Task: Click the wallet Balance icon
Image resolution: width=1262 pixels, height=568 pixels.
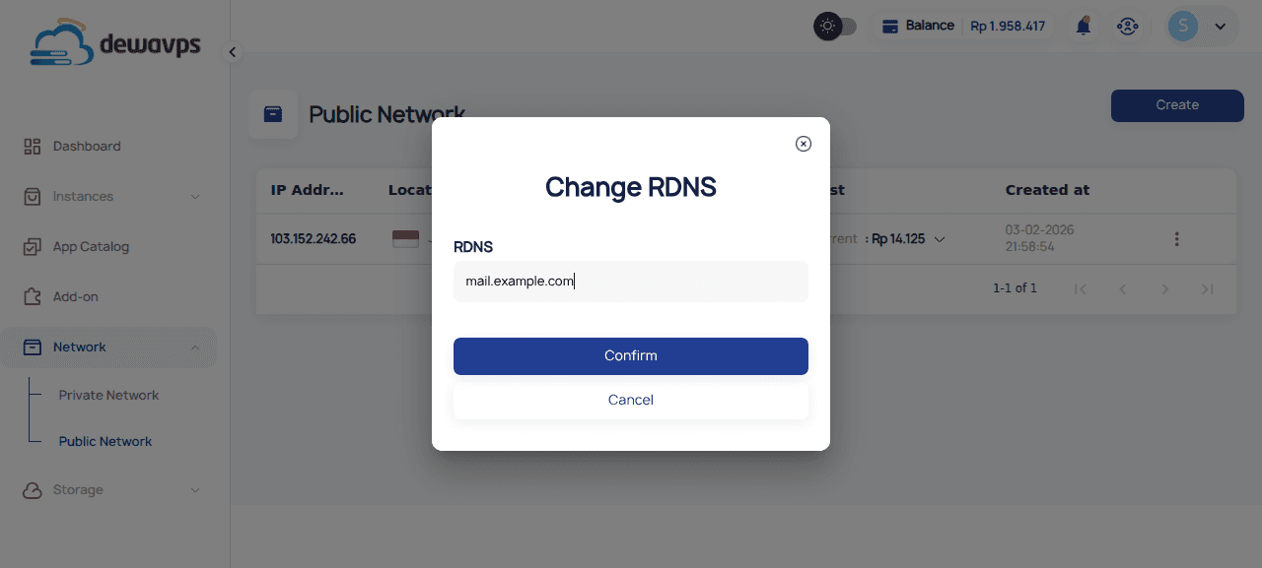Action: coord(889,27)
